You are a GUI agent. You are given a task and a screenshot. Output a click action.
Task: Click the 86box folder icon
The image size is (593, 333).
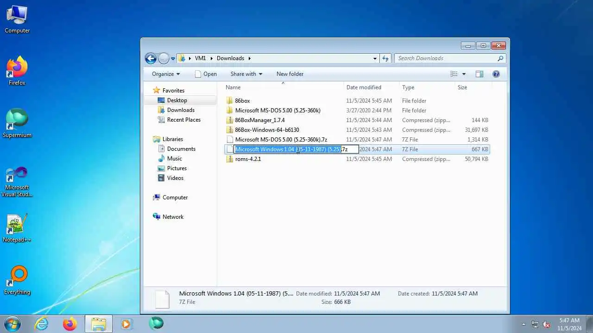[230, 100]
